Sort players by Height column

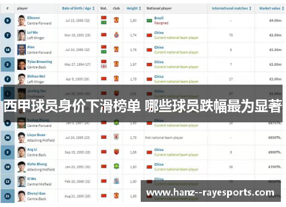[x=134, y=9]
